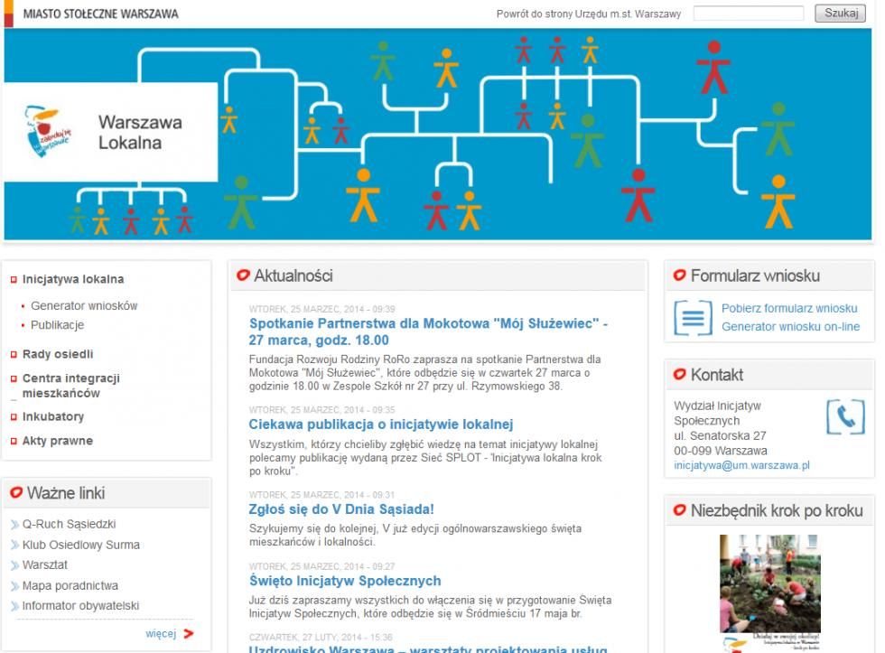Open Inicjatywa lokalna menu section
The image size is (885, 653).
(x=73, y=280)
